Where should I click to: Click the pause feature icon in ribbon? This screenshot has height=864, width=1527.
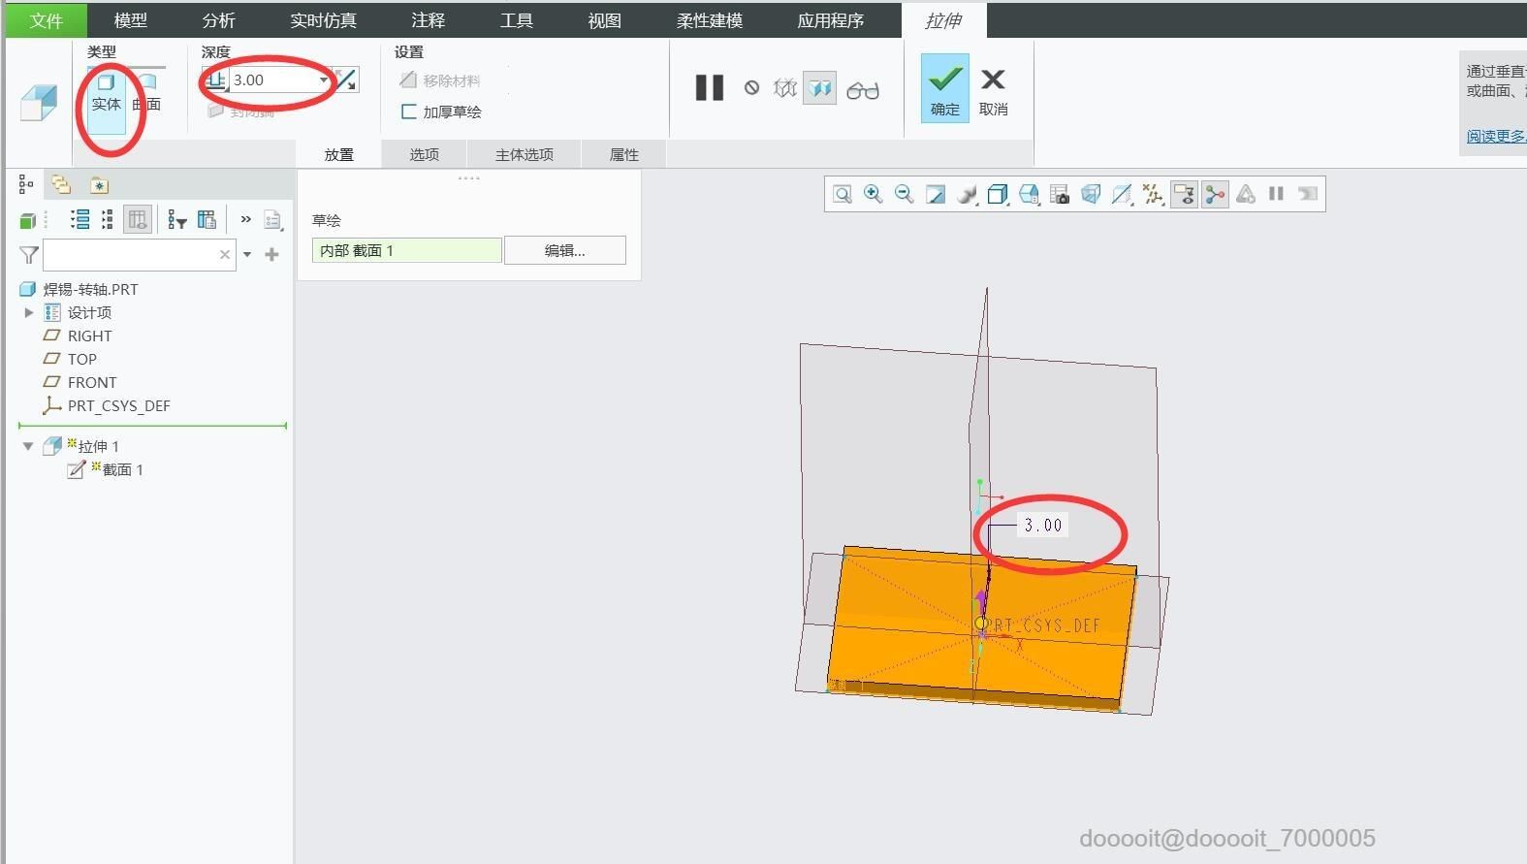pyautogui.click(x=710, y=88)
